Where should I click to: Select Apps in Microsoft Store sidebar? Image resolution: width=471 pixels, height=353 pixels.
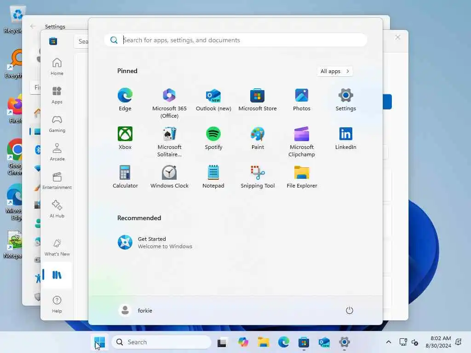point(57,95)
